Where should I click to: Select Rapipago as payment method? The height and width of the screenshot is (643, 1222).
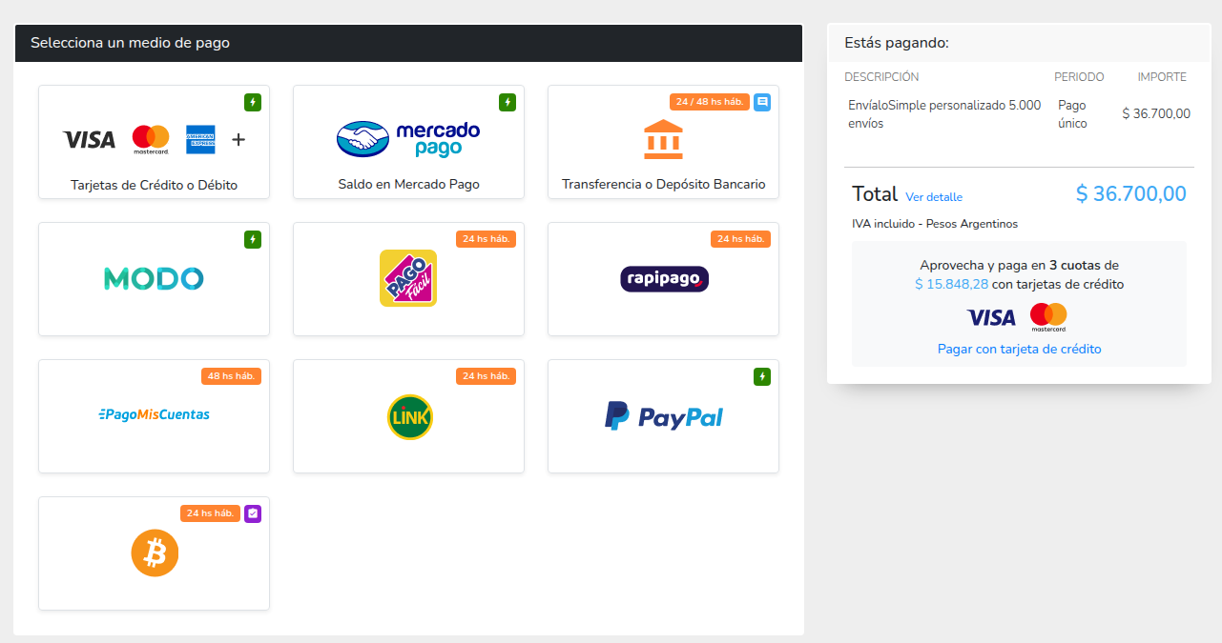click(664, 278)
